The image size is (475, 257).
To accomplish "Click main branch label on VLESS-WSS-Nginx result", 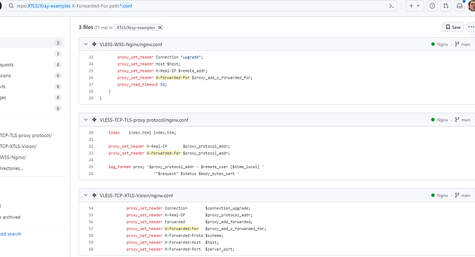I will pos(465,44).
